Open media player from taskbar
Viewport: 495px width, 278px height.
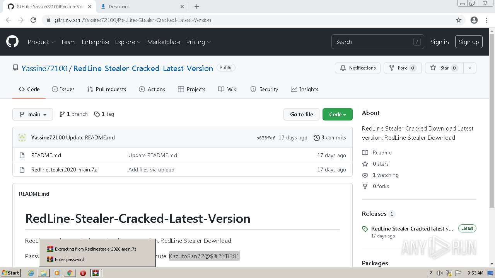point(57,273)
